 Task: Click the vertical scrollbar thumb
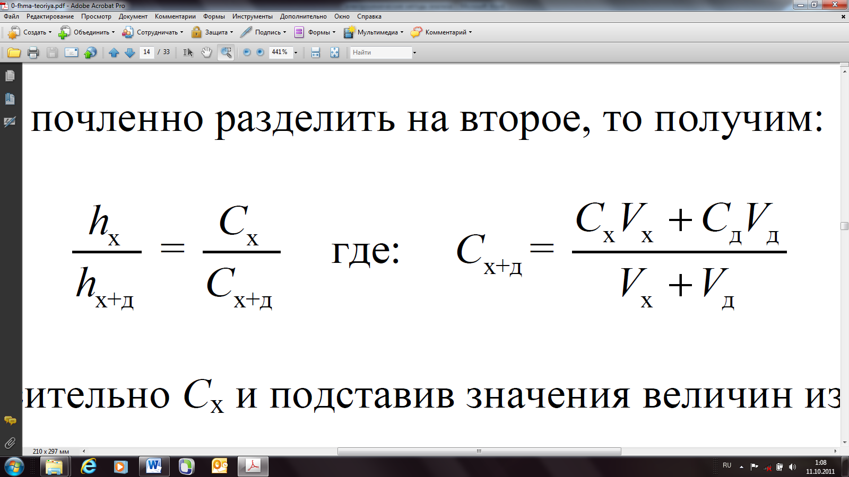tap(845, 226)
